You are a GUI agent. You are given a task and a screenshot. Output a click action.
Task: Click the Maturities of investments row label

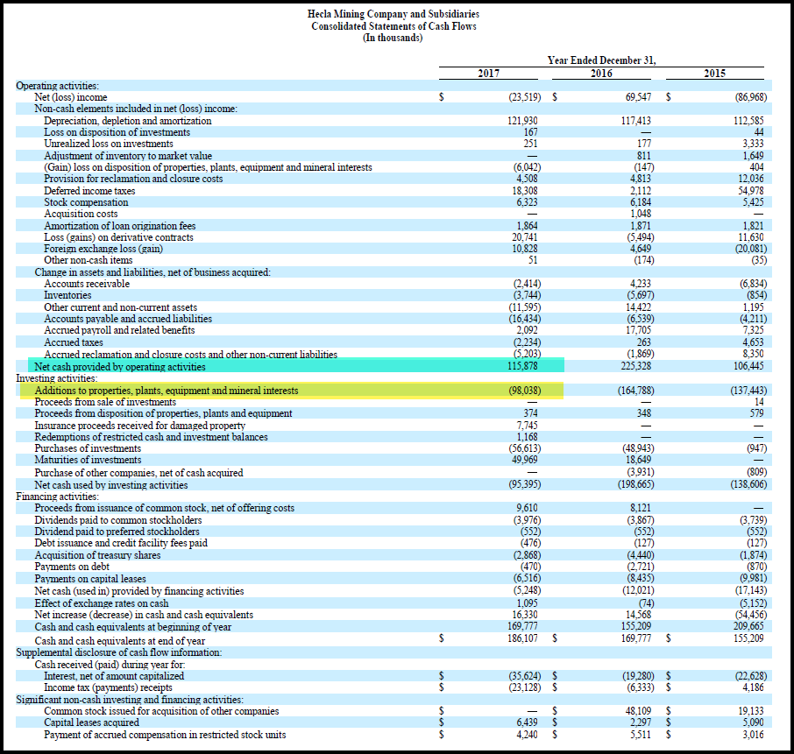[x=88, y=460]
